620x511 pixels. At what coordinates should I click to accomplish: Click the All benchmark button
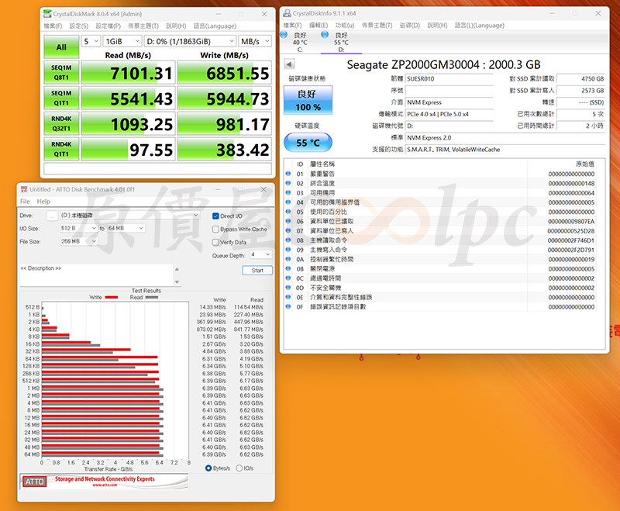61,47
